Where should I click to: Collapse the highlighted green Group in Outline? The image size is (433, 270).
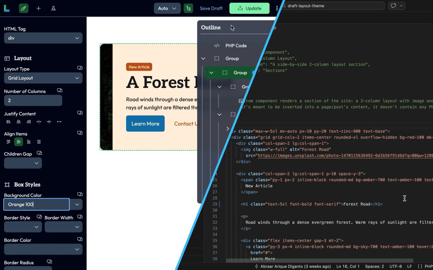click(x=211, y=73)
